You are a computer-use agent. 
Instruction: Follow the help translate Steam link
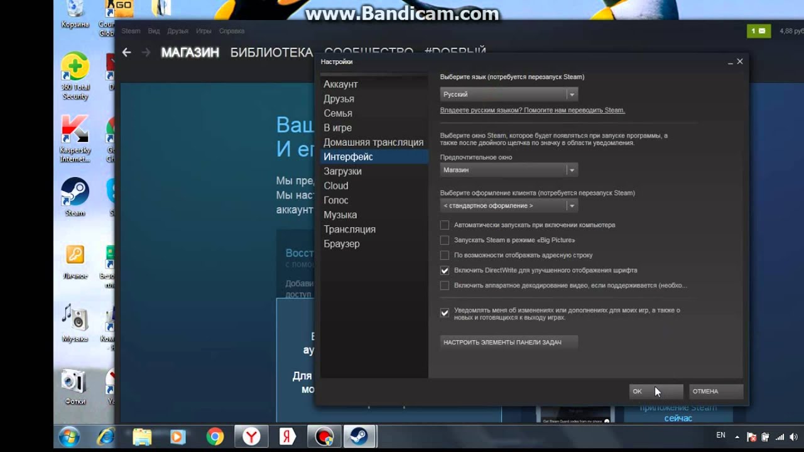[x=533, y=110]
